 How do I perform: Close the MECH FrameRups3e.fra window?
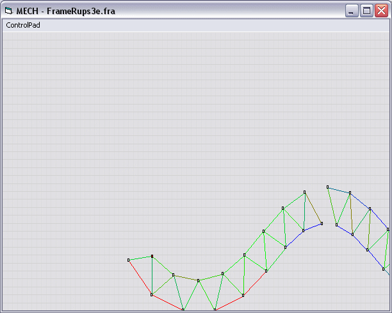pyautogui.click(x=382, y=11)
